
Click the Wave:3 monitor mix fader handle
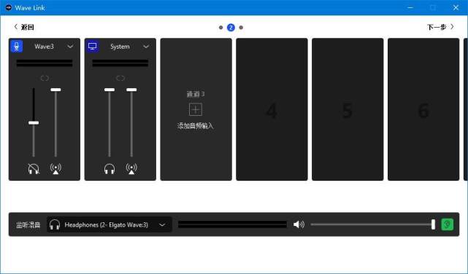point(34,122)
